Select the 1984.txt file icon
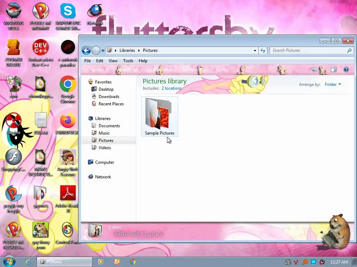 pyautogui.click(x=40, y=123)
